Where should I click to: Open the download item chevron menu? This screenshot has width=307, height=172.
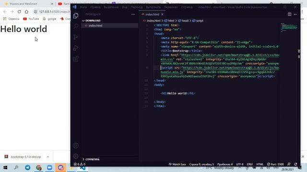pos(48,157)
